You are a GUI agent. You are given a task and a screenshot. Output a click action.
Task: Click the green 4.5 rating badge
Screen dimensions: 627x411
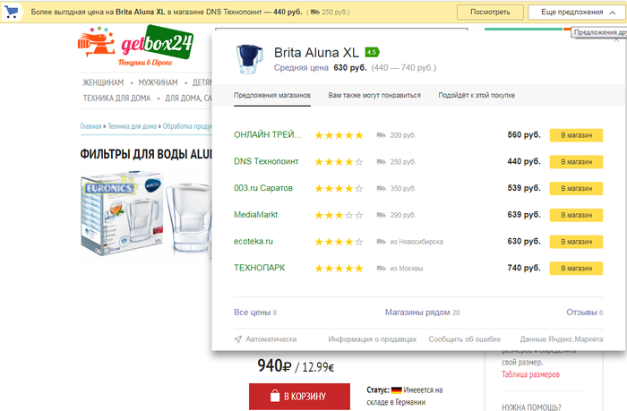pos(372,52)
